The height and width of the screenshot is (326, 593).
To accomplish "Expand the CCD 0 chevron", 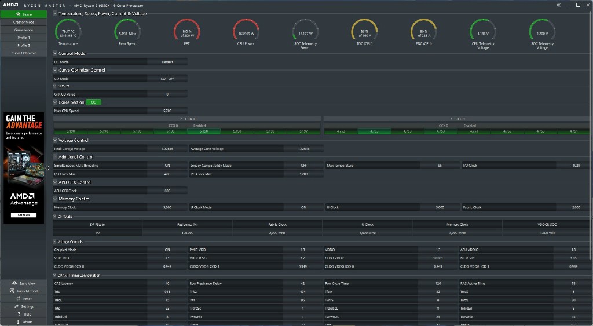I will [x=182, y=119].
